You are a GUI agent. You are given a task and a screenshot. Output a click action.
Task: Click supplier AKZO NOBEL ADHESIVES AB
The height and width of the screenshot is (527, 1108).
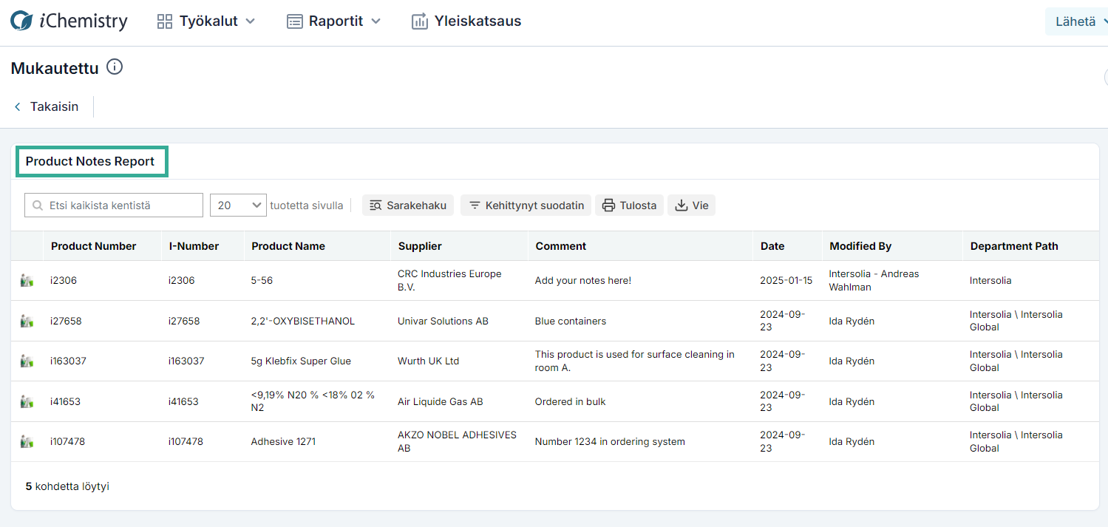click(x=457, y=441)
